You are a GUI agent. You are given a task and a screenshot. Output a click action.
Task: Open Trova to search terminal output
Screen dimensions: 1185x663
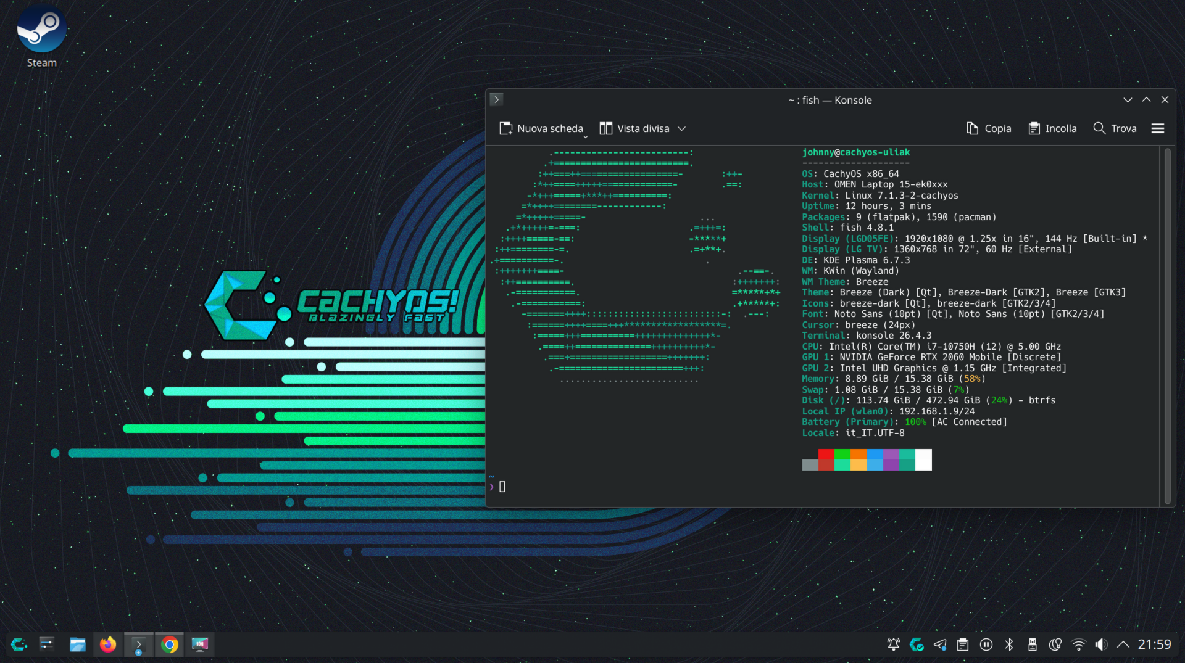[x=1115, y=128]
